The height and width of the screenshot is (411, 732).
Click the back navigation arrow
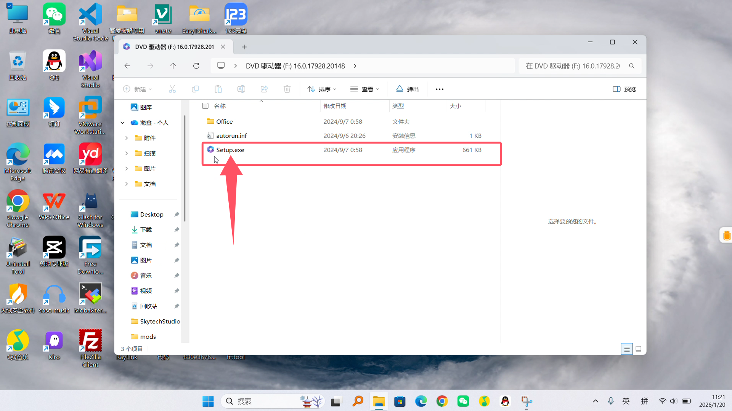coord(127,66)
